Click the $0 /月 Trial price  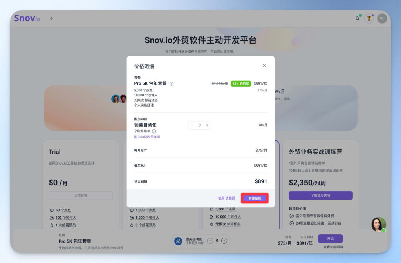pos(58,183)
